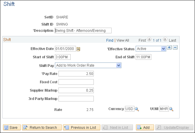Viewport: 195px width, 133px height.
Task: Click the empty 3rd Party Markup field
Action: click(x=76, y=99)
